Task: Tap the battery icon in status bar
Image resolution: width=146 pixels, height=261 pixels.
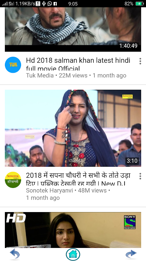Action: point(140,4)
